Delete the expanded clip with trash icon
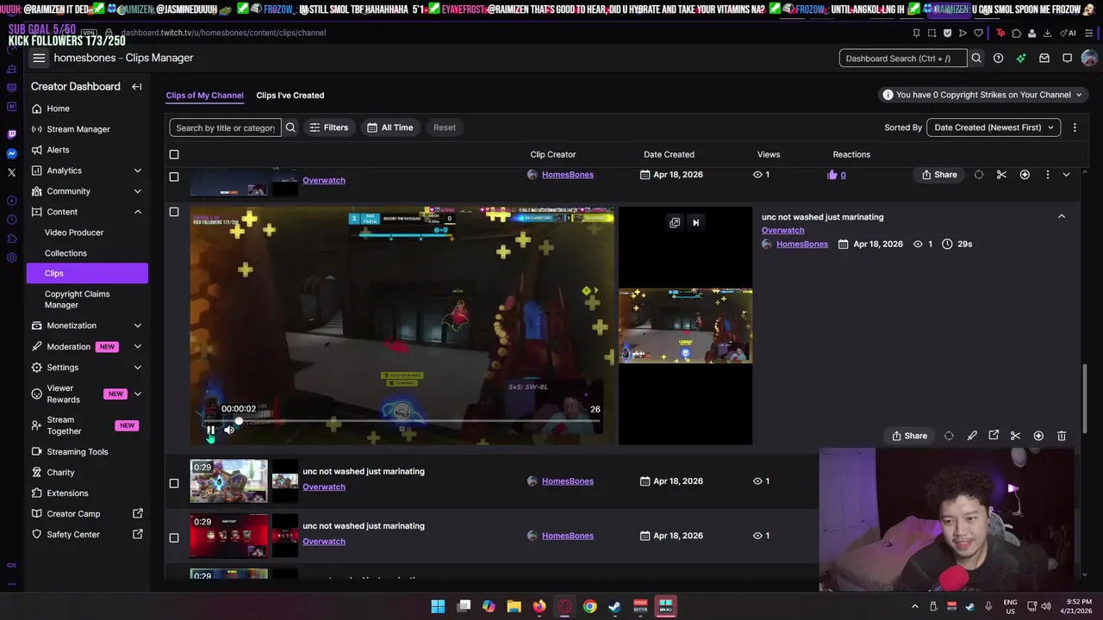Viewport: 1103px width, 620px height. [1062, 436]
